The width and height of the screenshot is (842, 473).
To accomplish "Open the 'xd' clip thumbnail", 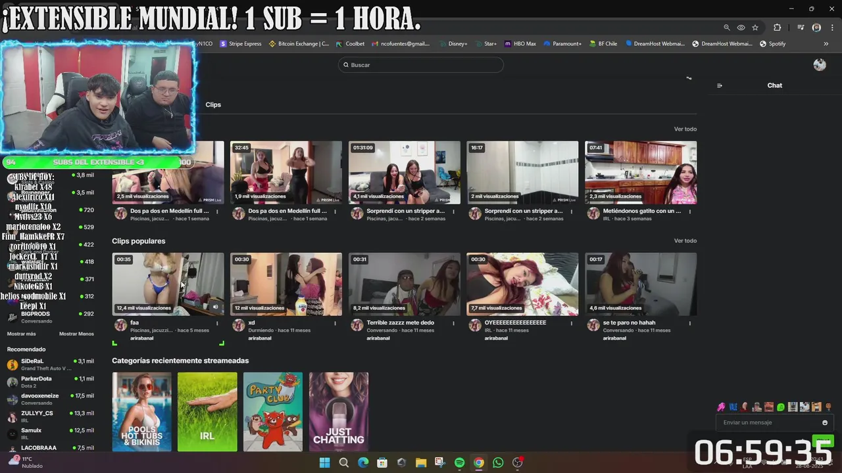I will (x=286, y=284).
